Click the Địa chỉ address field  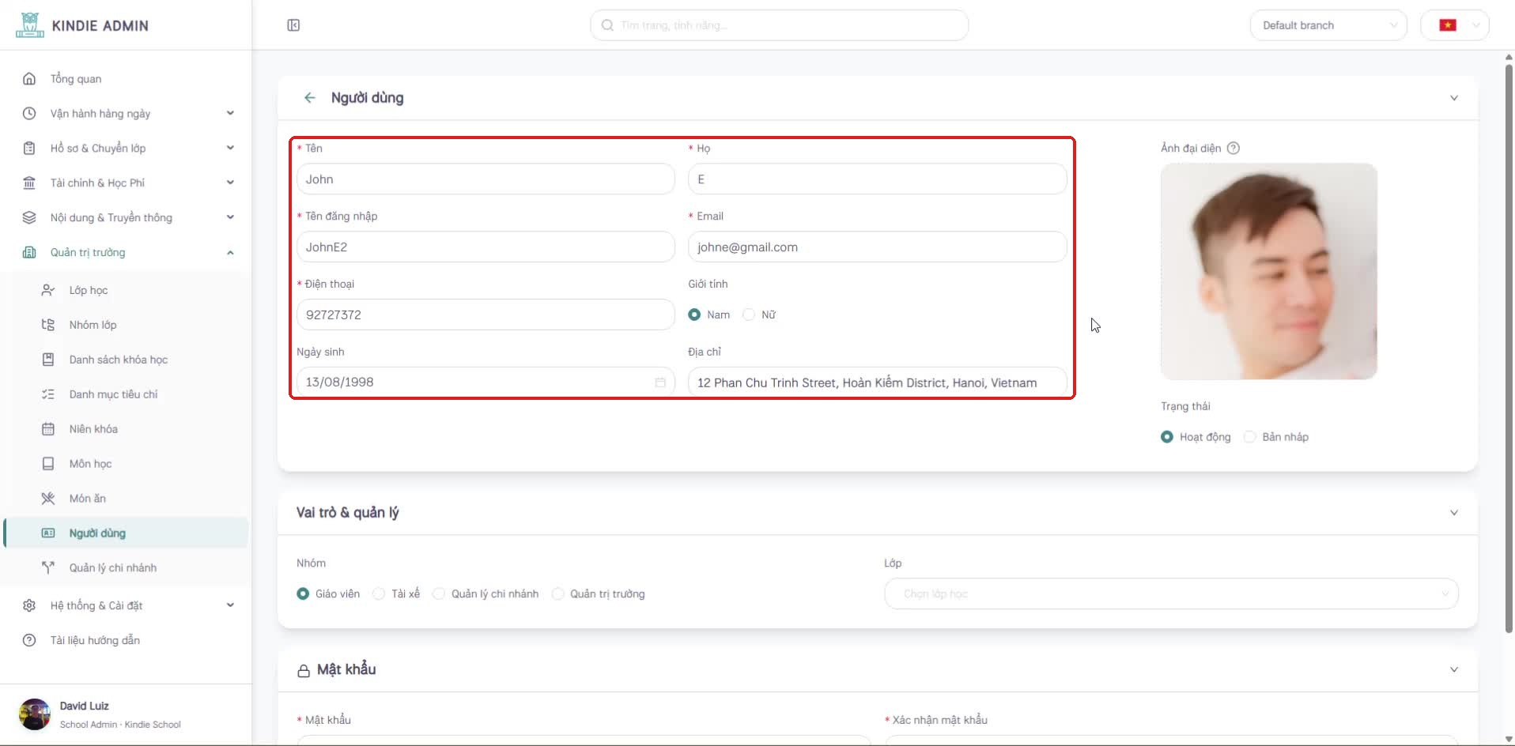point(877,382)
